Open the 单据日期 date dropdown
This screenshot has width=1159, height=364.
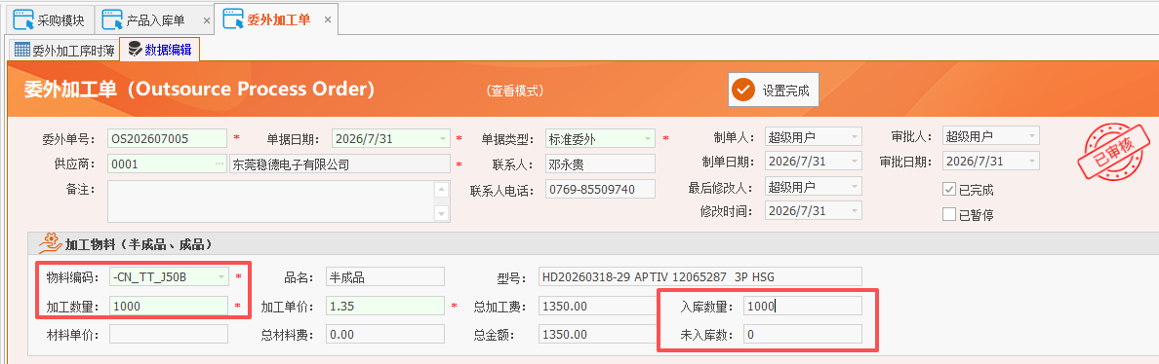tap(442, 138)
